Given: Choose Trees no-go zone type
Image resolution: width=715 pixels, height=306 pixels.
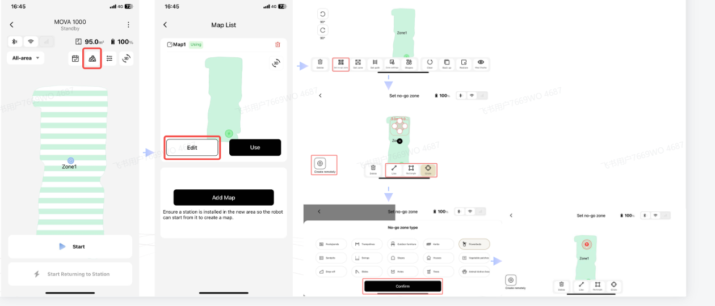Looking at the screenshot, I should 438,271.
